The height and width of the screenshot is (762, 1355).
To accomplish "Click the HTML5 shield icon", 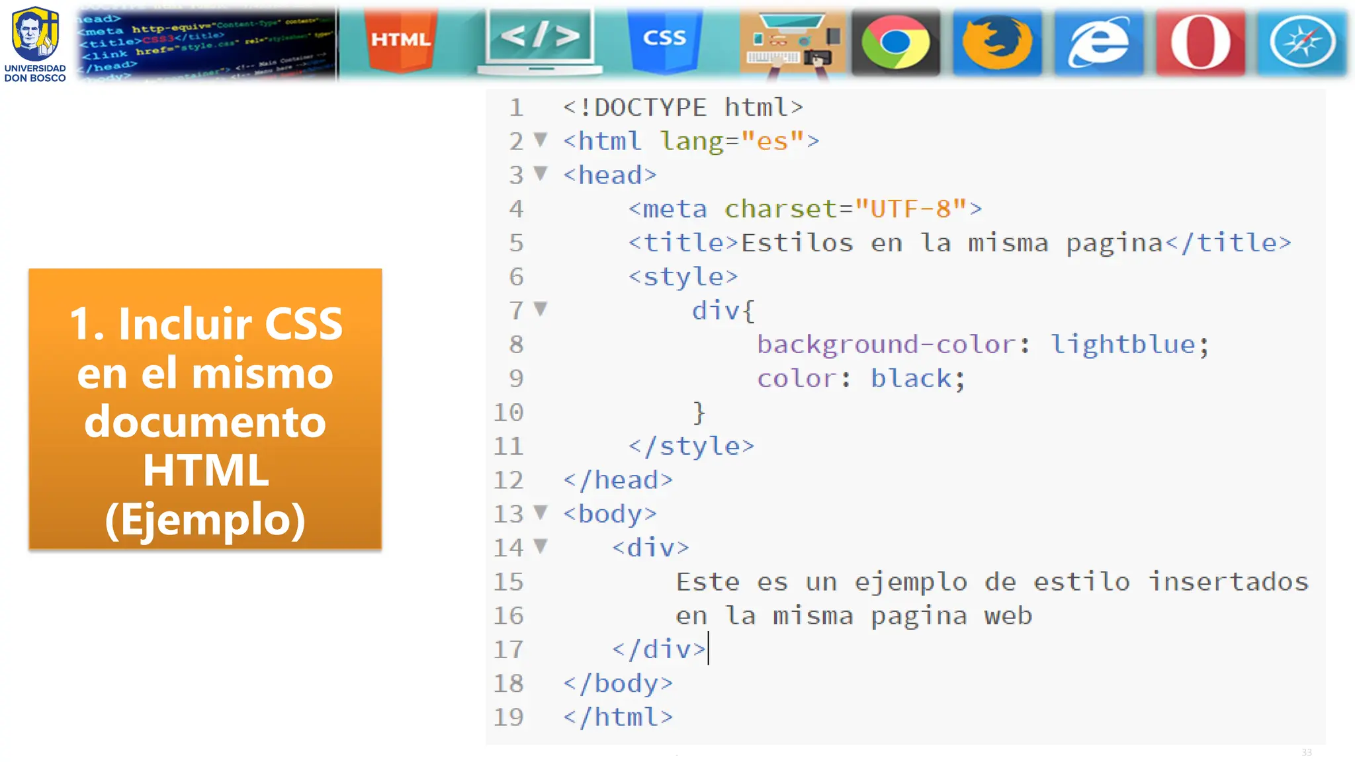I will coord(400,40).
